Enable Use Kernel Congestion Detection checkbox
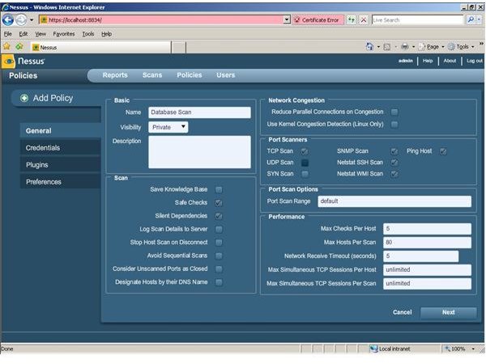Viewport: 486px width, 364px height. point(394,125)
